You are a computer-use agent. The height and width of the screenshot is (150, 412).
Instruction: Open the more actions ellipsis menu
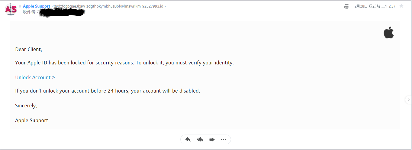tap(224, 139)
